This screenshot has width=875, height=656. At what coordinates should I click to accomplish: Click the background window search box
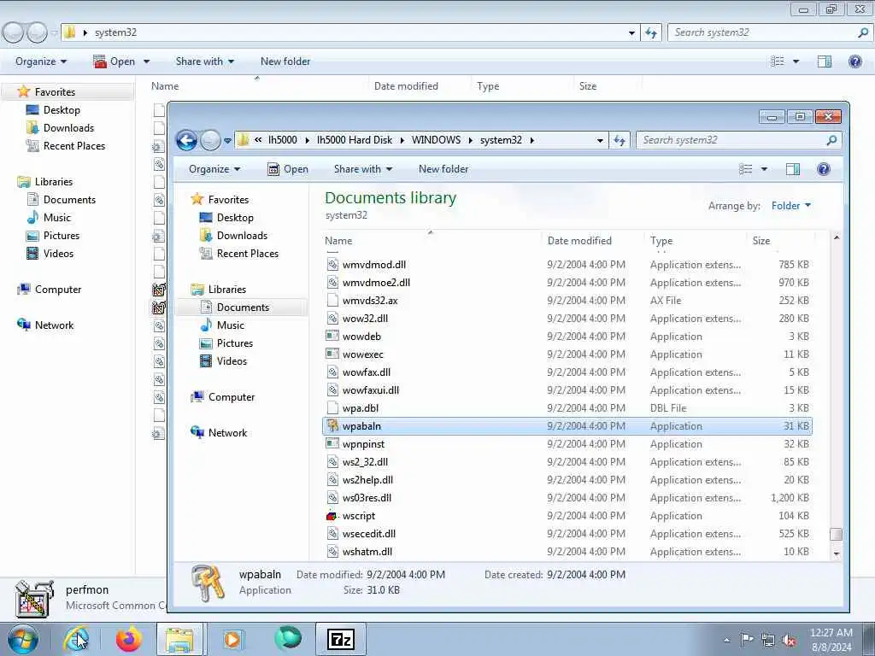pyautogui.click(x=768, y=32)
